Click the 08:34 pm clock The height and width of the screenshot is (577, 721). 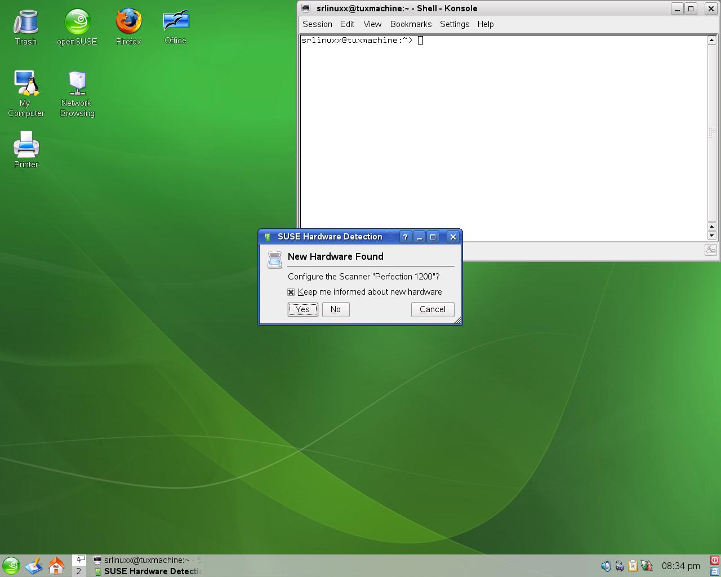tap(681, 566)
